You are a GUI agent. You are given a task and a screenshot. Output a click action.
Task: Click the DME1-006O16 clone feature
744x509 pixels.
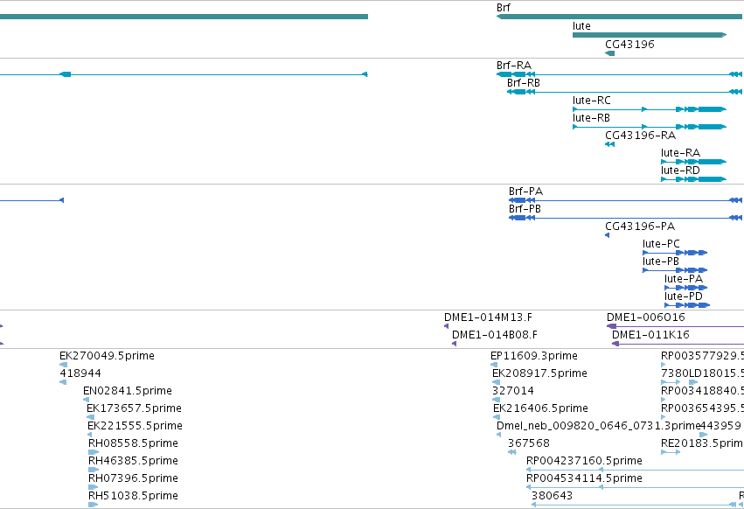[675, 326]
